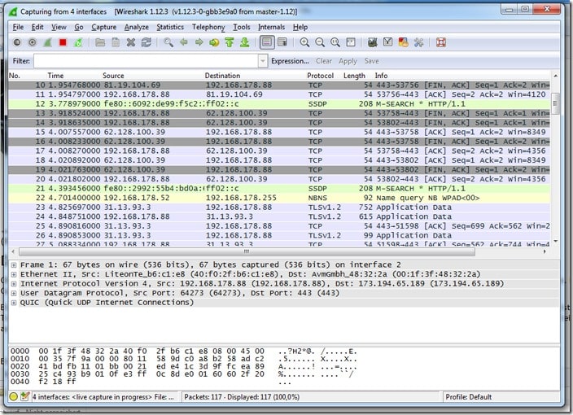Open the capture interfaces list icon
Screen dimensions: 573x415
click(17, 42)
